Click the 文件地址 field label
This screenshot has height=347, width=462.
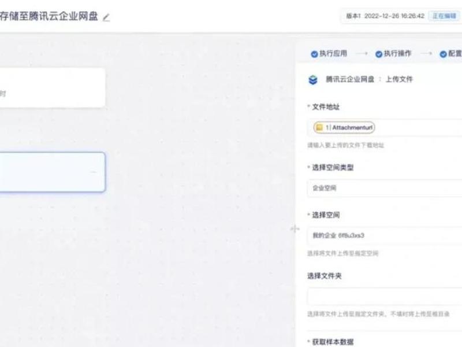(326, 107)
